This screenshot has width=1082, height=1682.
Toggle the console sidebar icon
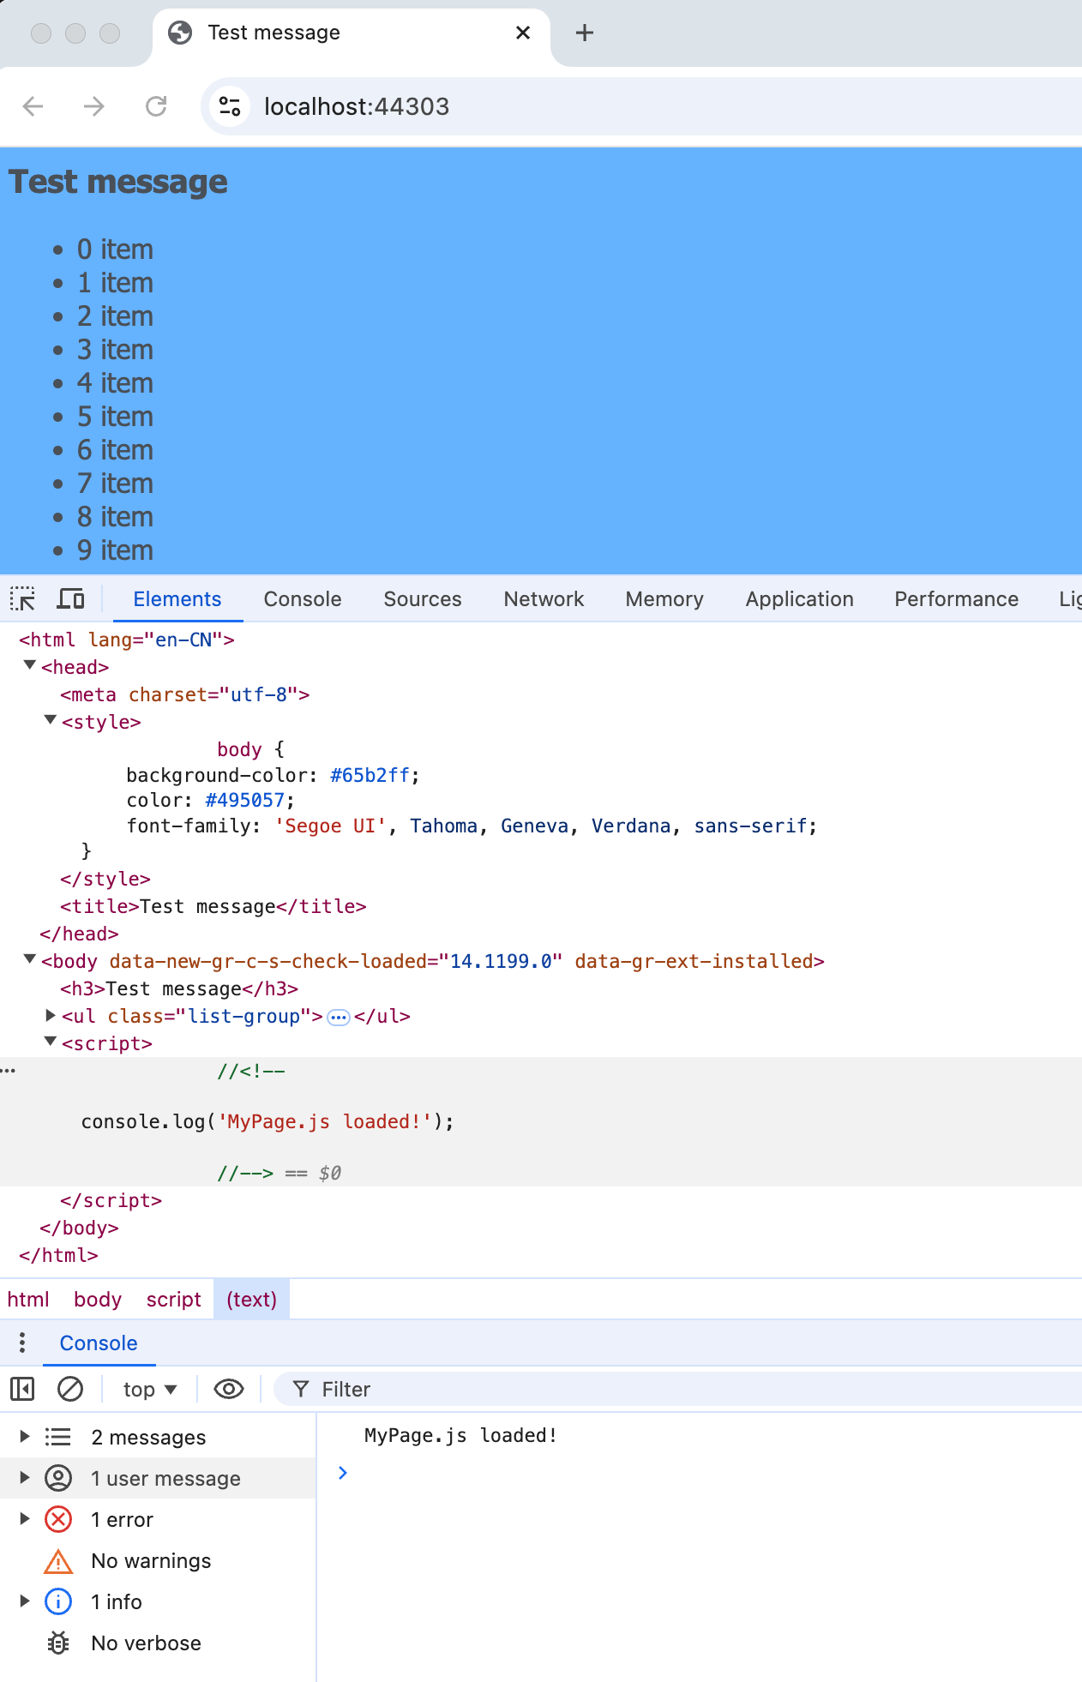(22, 1389)
